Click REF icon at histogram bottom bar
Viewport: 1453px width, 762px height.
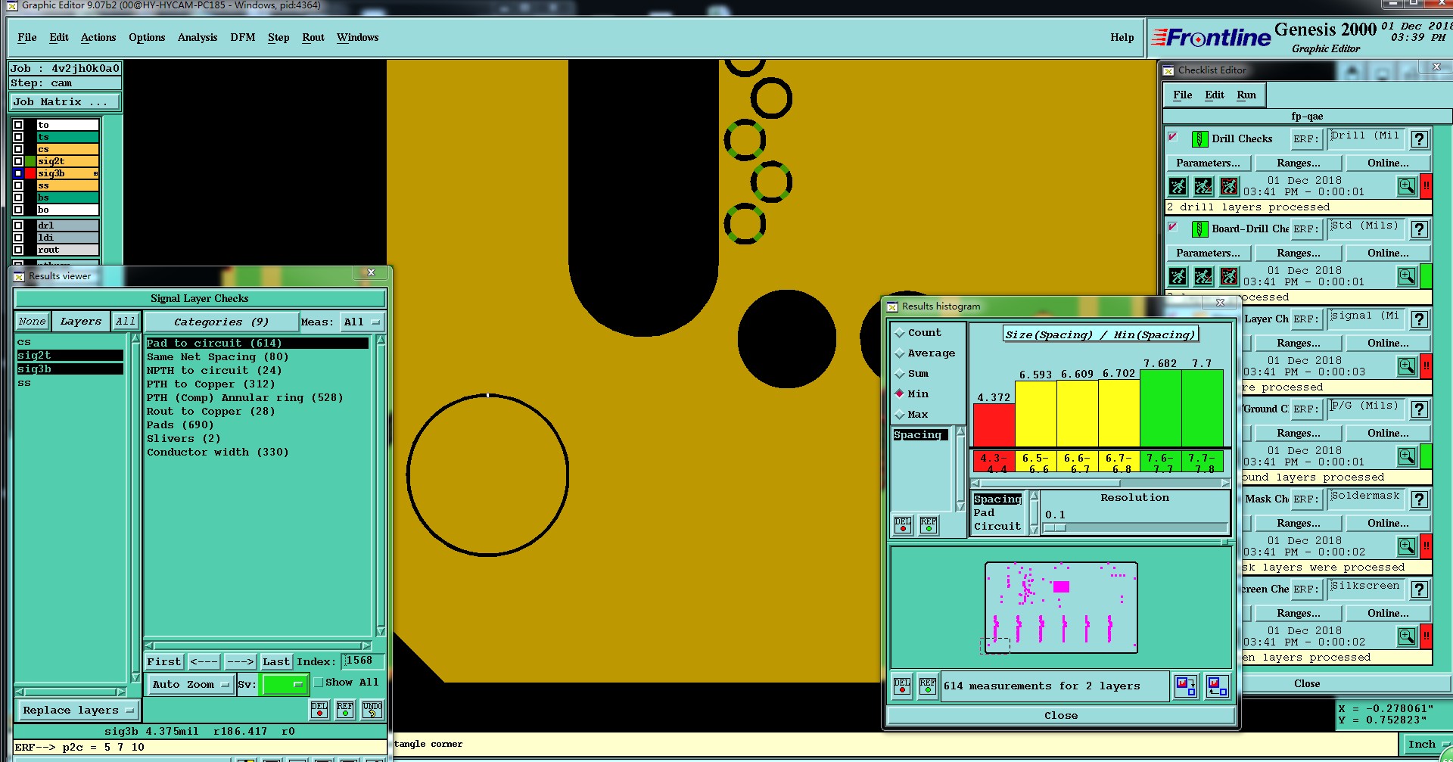coord(927,686)
